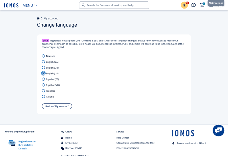Screen dimensions: 228x156
Task: Focus the search features input field
Action: (x=117, y=5)
